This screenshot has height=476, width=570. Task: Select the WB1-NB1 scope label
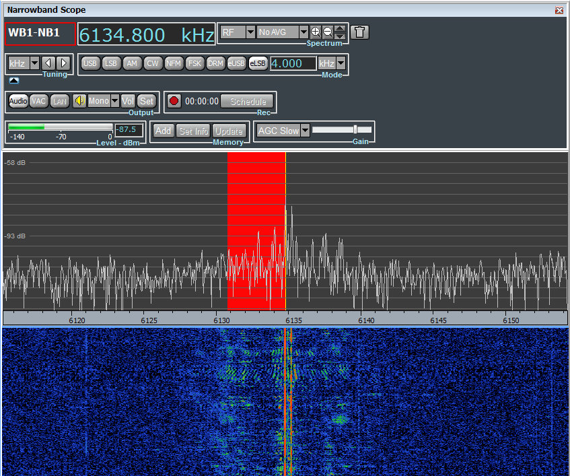click(x=40, y=34)
